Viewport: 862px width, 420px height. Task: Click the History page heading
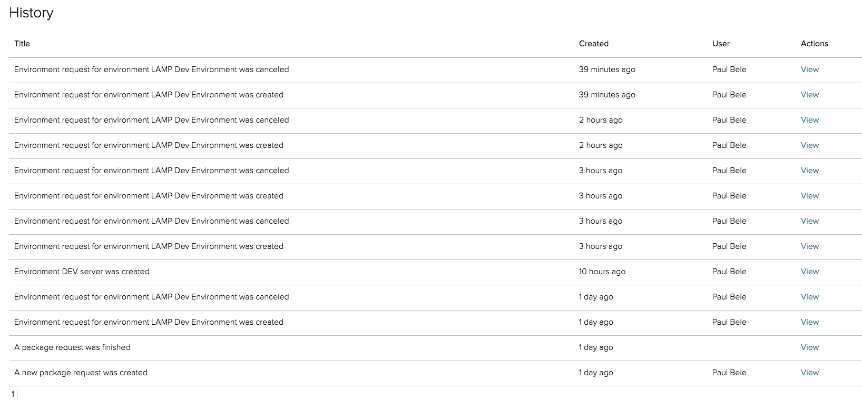click(31, 13)
